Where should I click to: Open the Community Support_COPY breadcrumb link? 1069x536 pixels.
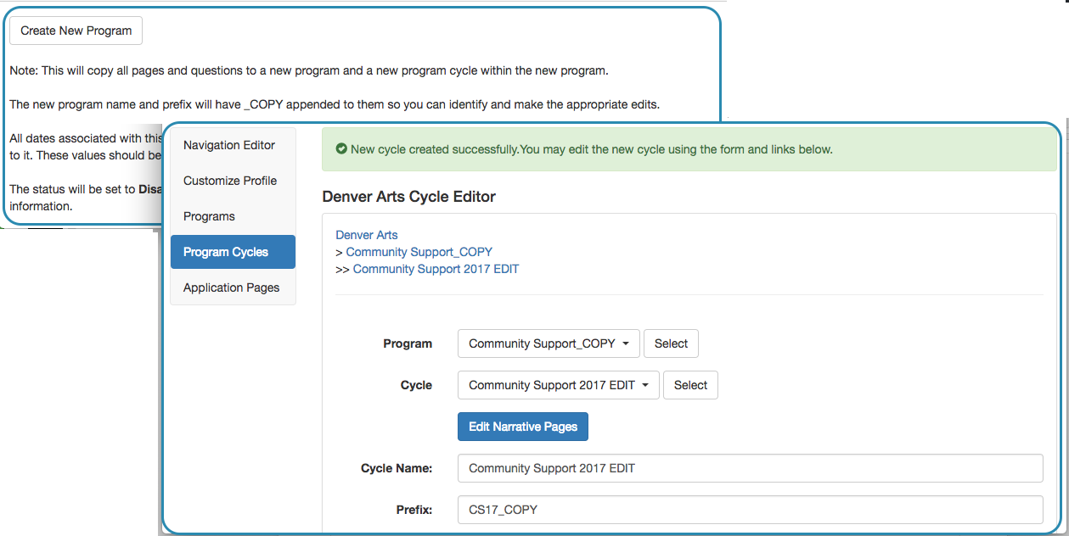tap(419, 252)
